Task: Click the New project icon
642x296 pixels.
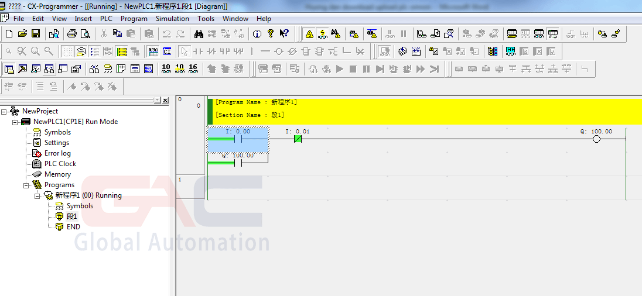Action: pos(9,33)
